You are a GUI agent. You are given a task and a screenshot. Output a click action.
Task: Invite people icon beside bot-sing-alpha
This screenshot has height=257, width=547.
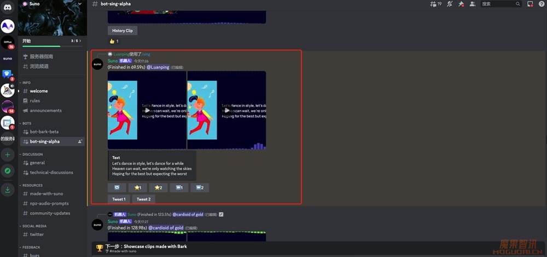pyautogui.click(x=80, y=141)
